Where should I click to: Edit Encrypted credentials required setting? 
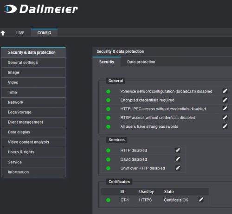pyautogui.click(x=225, y=100)
